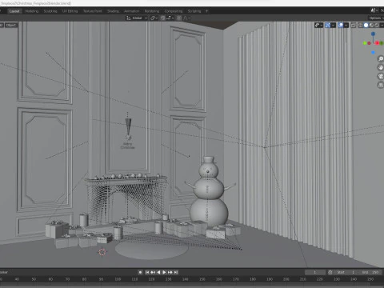Click frame 100 on timeline ruler
The width and height of the screenshot is (384, 288).
pos(118,279)
